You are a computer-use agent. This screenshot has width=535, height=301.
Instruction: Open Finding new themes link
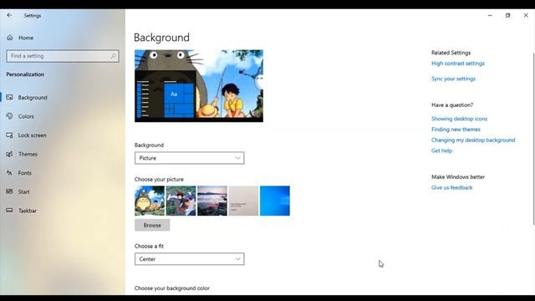pos(456,130)
